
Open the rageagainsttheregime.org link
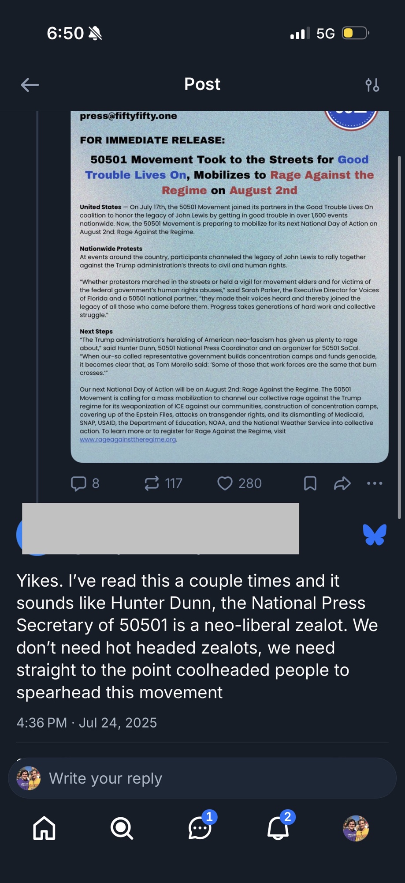[128, 440]
